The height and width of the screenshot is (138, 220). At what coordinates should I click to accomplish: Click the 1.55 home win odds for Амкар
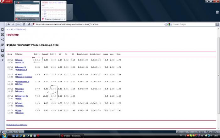(37, 60)
